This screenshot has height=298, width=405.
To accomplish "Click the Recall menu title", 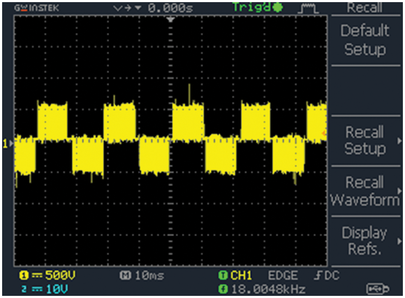I will [364, 7].
